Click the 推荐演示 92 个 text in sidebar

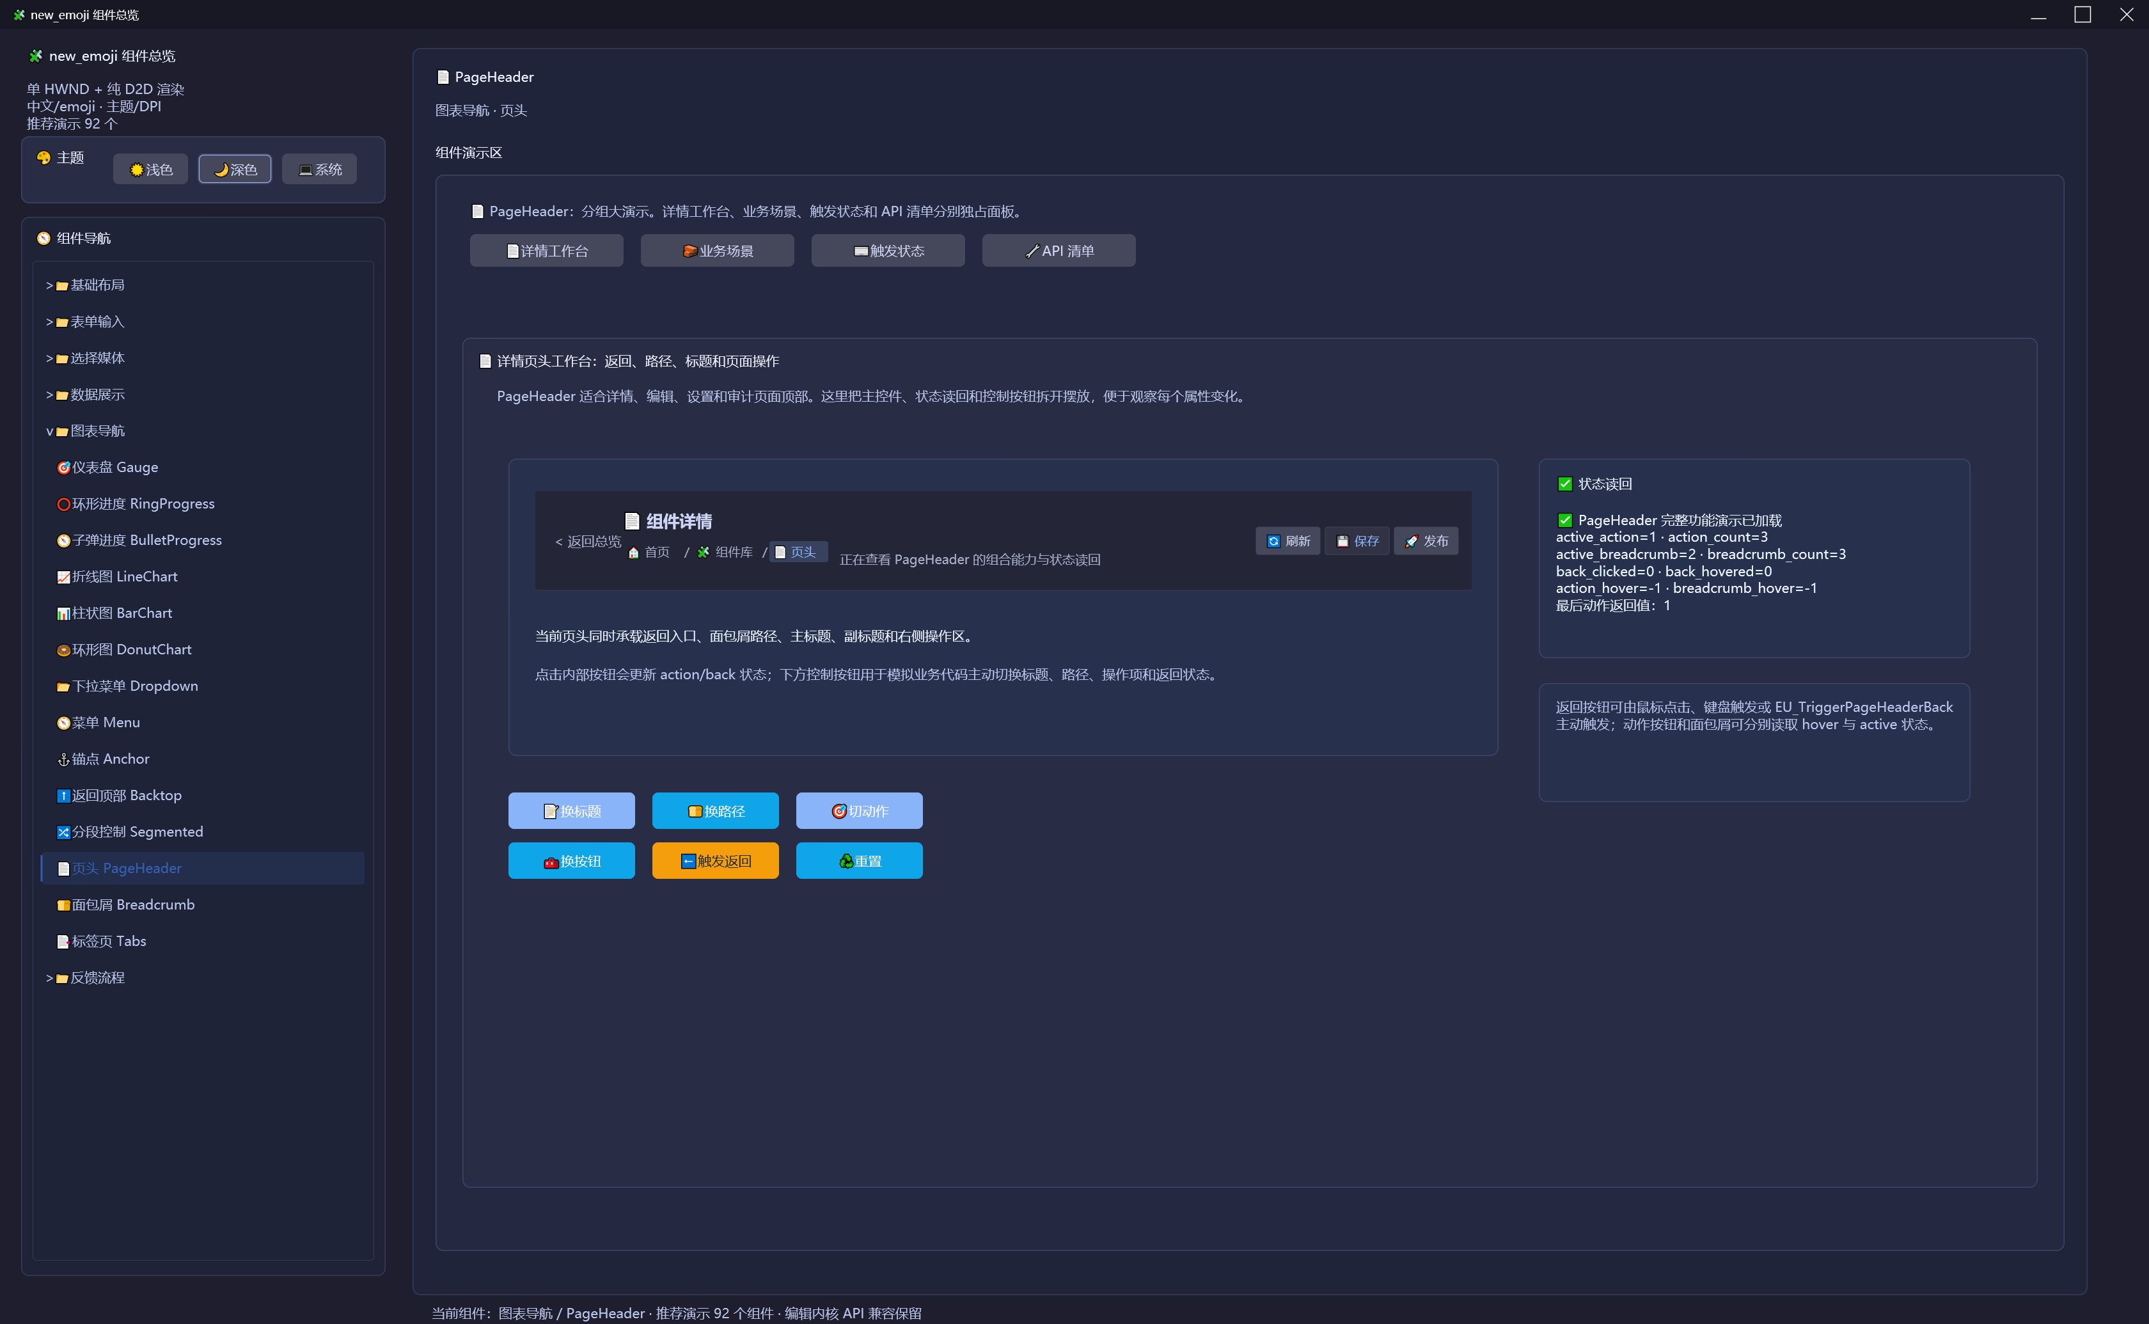(x=72, y=123)
